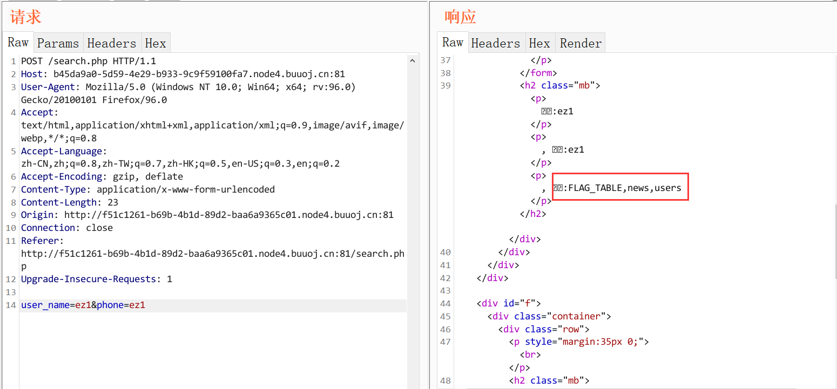Click the Connection: close line

67,228
